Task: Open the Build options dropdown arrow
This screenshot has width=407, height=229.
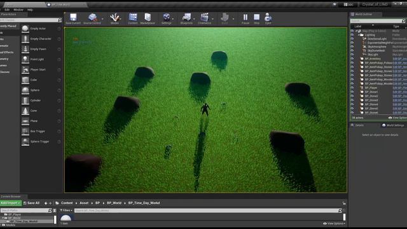Action: pos(233,19)
